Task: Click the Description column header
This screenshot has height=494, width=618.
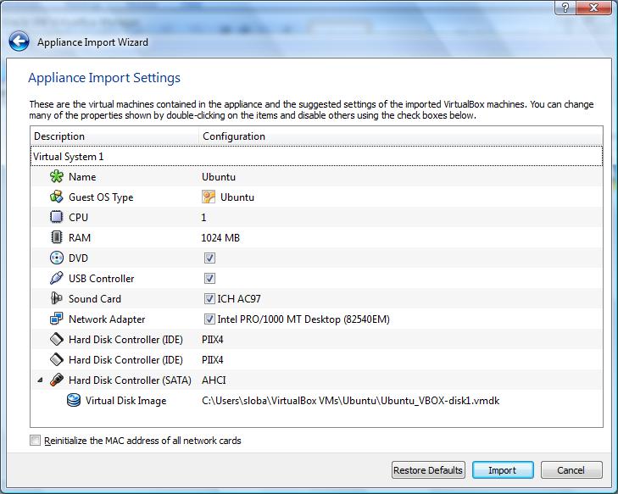Action: [114, 136]
